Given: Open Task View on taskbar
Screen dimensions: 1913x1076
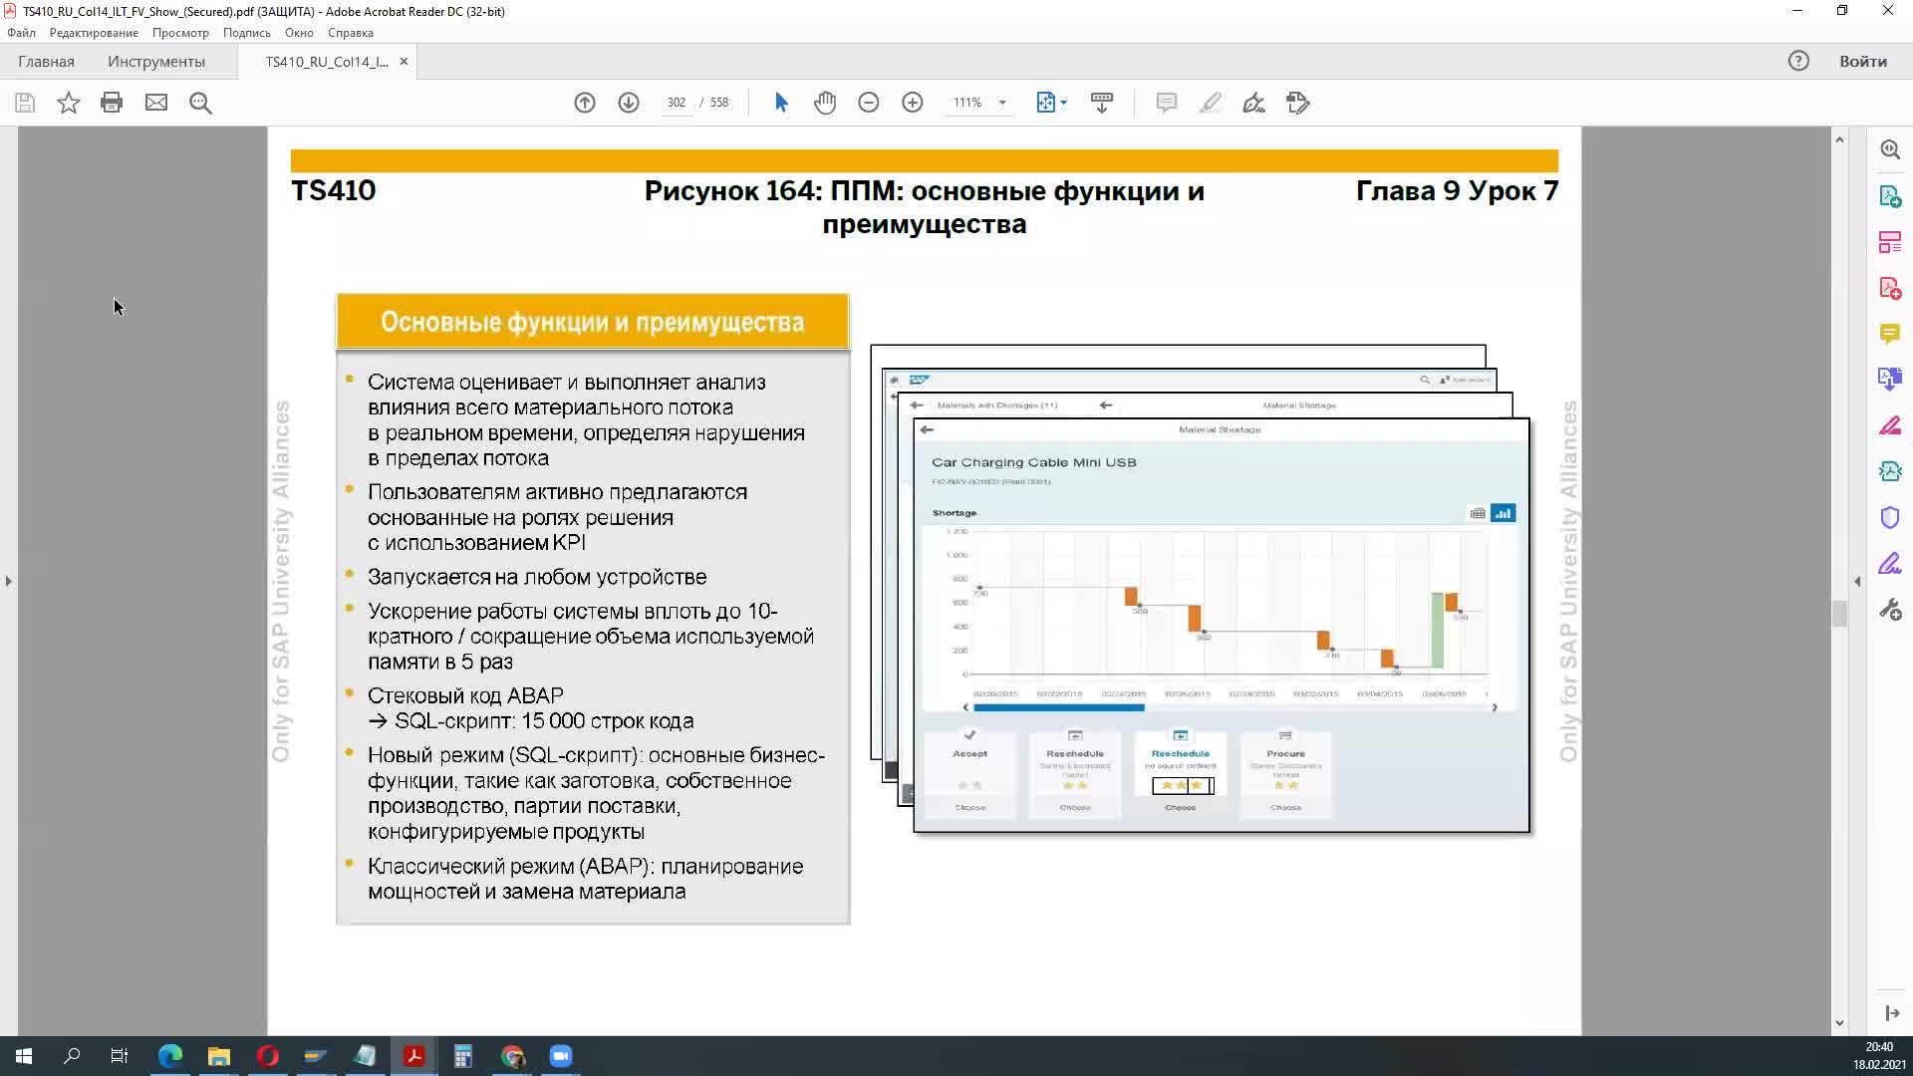Looking at the screenshot, I should 120,1056.
